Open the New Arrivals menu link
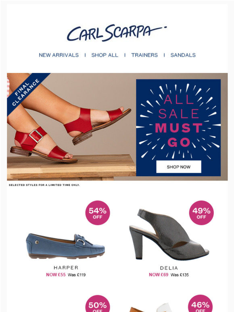The image size is (234, 312). coord(59,55)
